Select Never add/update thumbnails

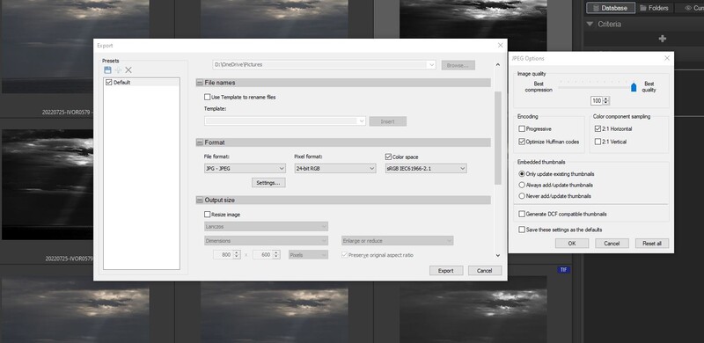pyautogui.click(x=521, y=196)
